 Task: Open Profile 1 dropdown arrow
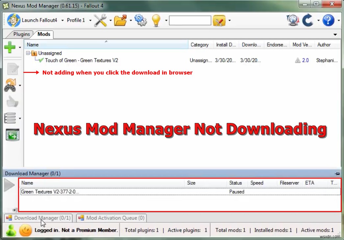click(90, 20)
